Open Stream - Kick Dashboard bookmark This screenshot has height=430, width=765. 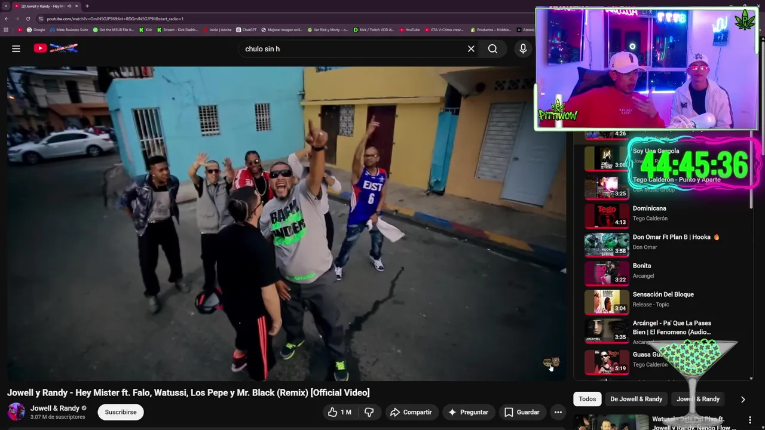pyautogui.click(x=178, y=30)
